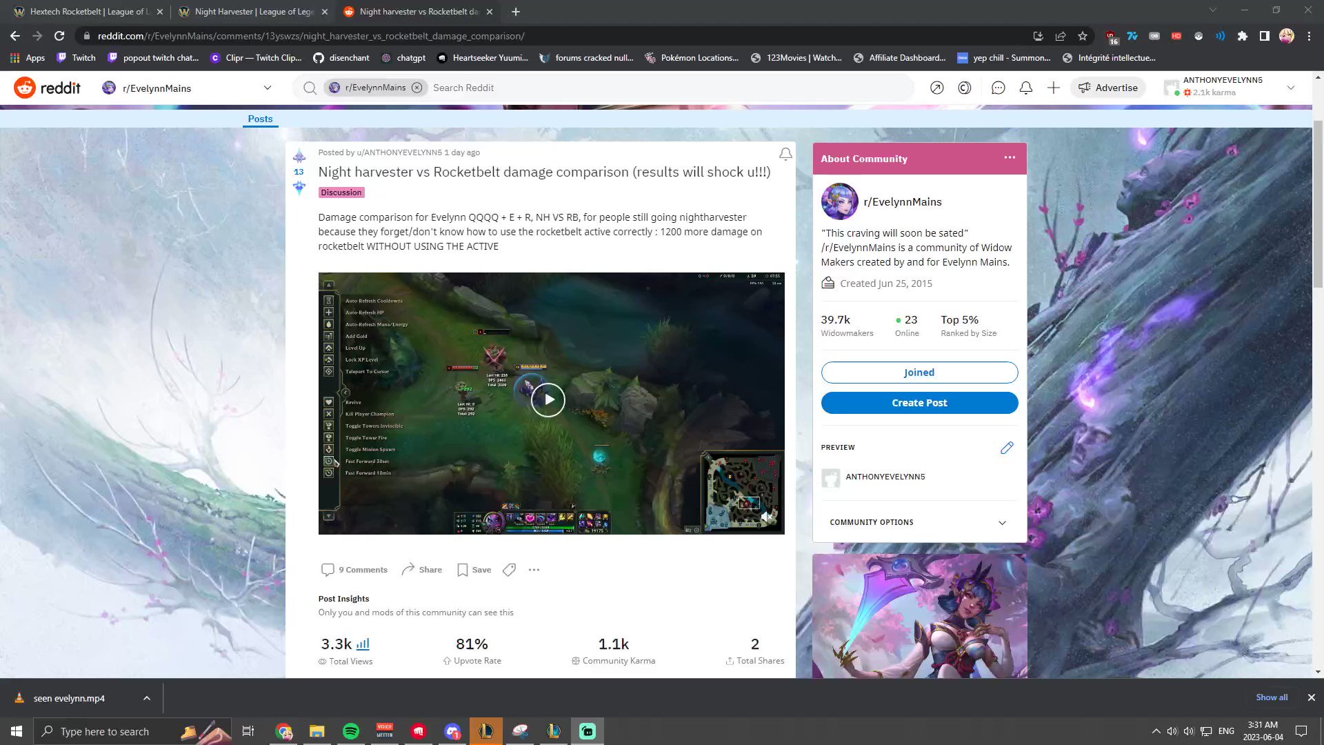The width and height of the screenshot is (1324, 745).
Task: Save this post
Action: pyautogui.click(x=474, y=570)
